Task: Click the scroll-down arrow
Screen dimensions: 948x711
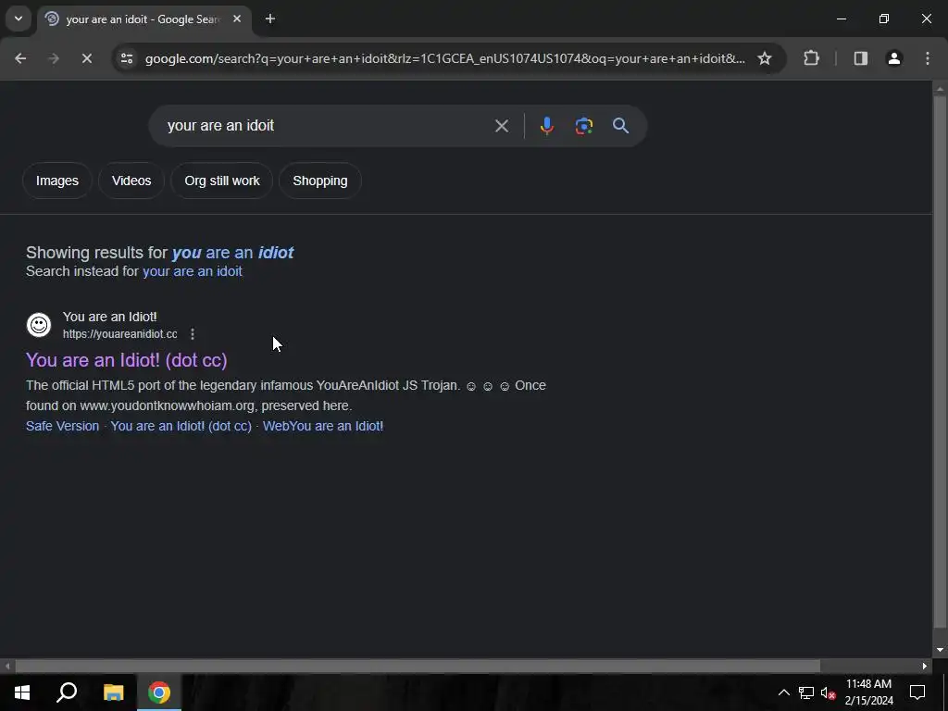Action: click(940, 650)
